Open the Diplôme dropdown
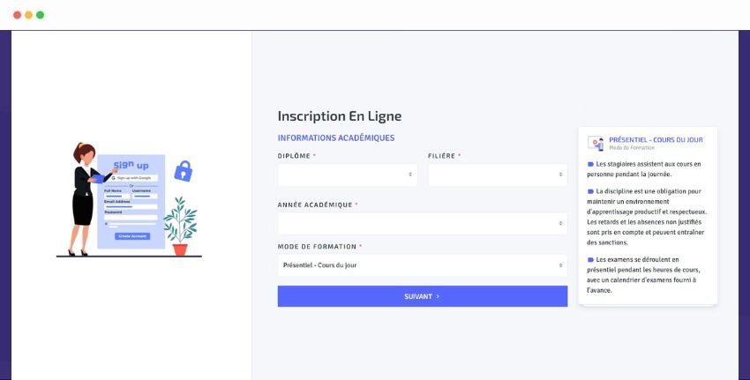 pyautogui.click(x=348, y=175)
